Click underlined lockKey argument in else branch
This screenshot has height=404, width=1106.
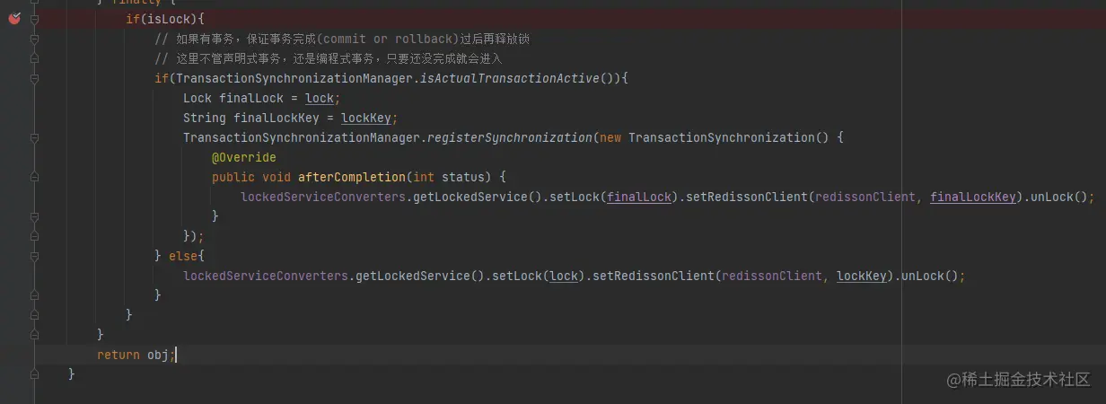(862, 276)
